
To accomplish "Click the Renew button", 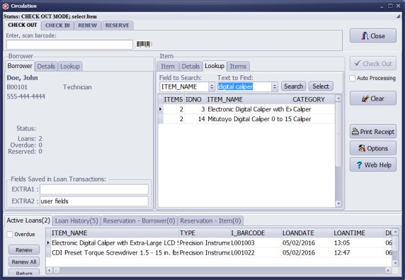I will 24,250.
